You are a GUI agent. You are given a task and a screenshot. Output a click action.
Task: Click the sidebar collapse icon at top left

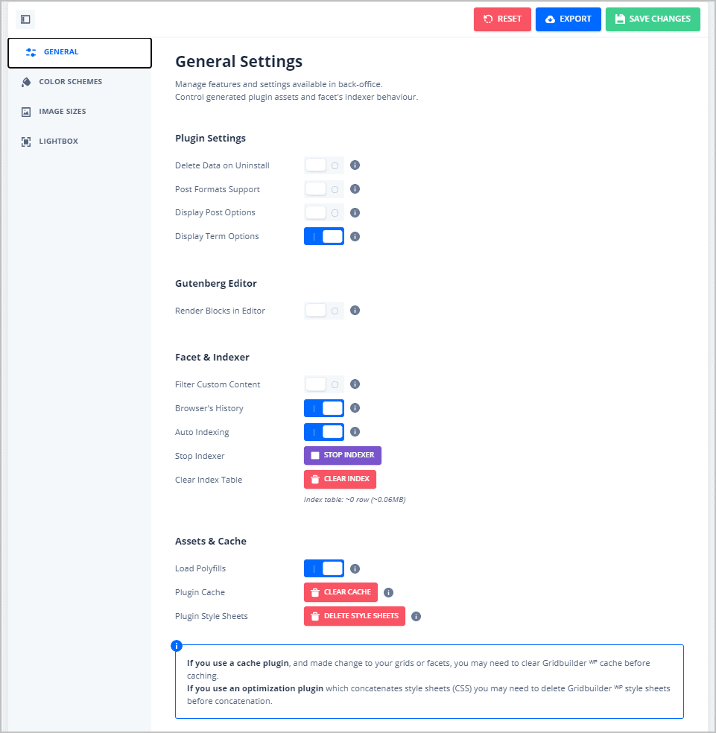point(25,19)
